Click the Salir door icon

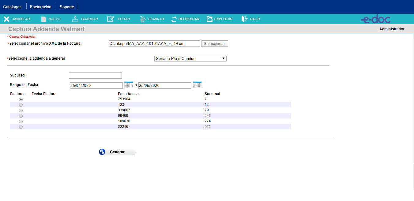[244, 19]
